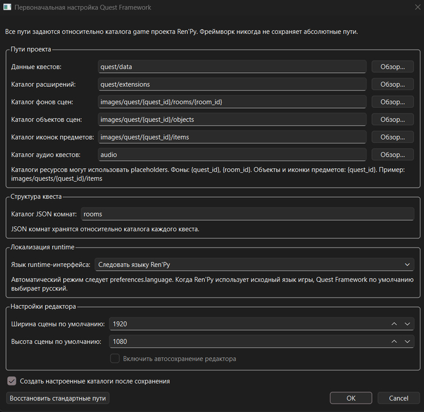424x412 pixels.
Task: Click Обзор button for Каталог иконок предметов
Action: 393,137
